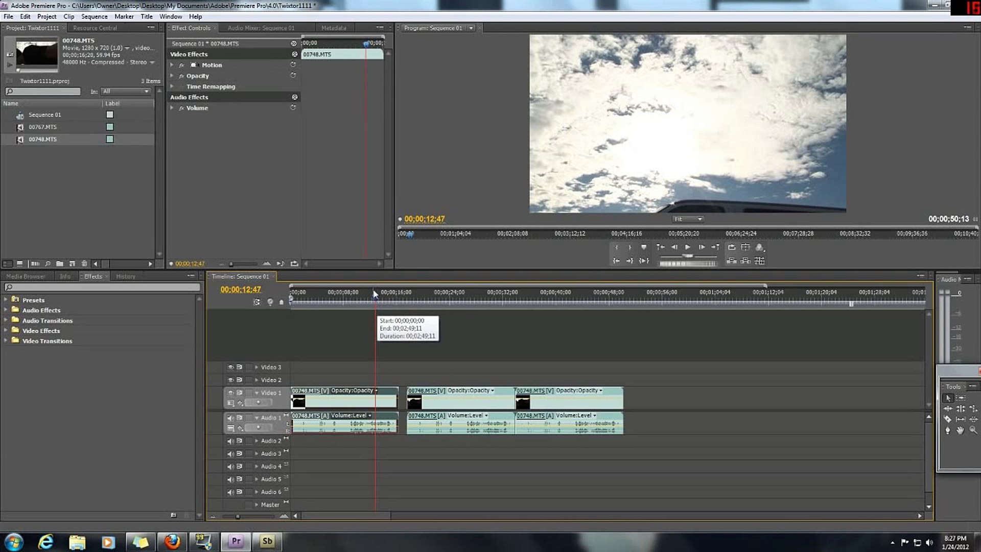Select the 00767.MTS clip in Project panel
Screen dimensions: 981x552
click(x=43, y=127)
